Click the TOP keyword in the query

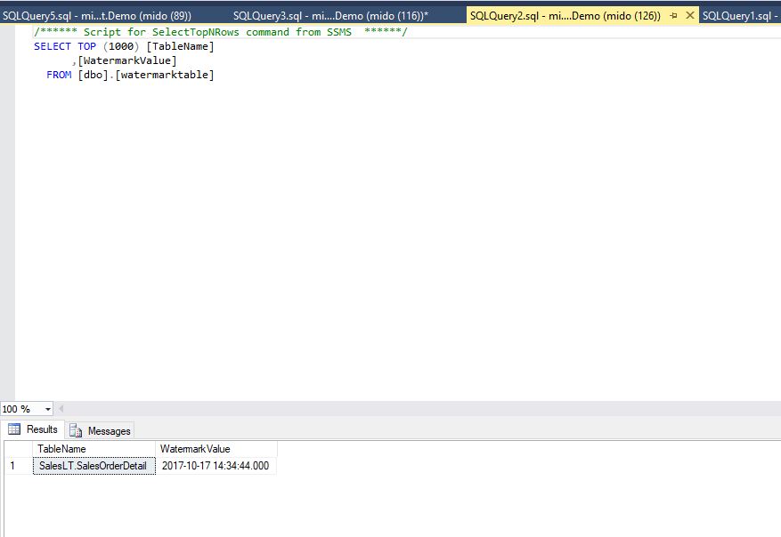coord(86,46)
